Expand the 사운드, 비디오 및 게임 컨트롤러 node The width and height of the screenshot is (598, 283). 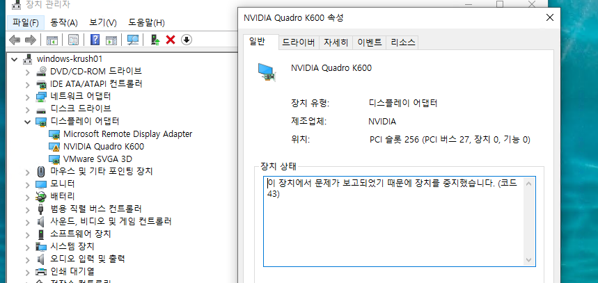27,222
